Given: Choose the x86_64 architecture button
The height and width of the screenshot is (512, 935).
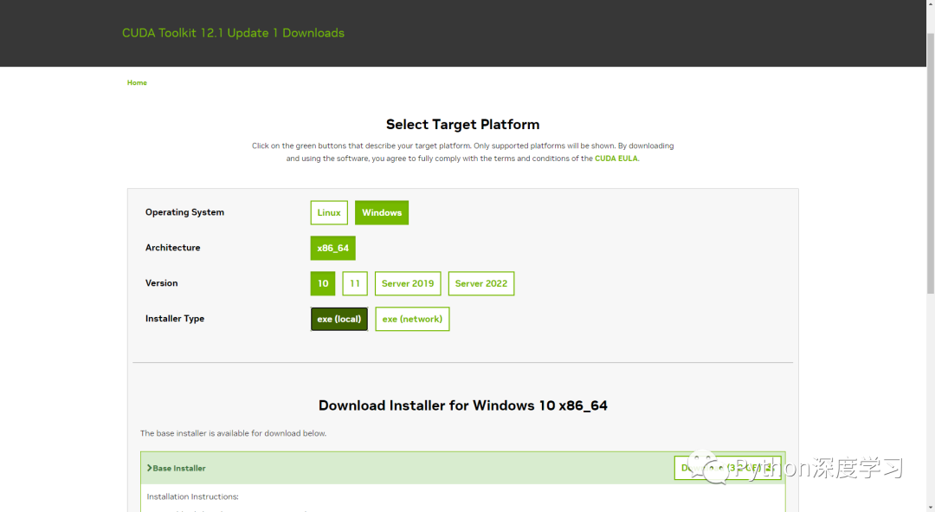Looking at the screenshot, I should coord(332,248).
